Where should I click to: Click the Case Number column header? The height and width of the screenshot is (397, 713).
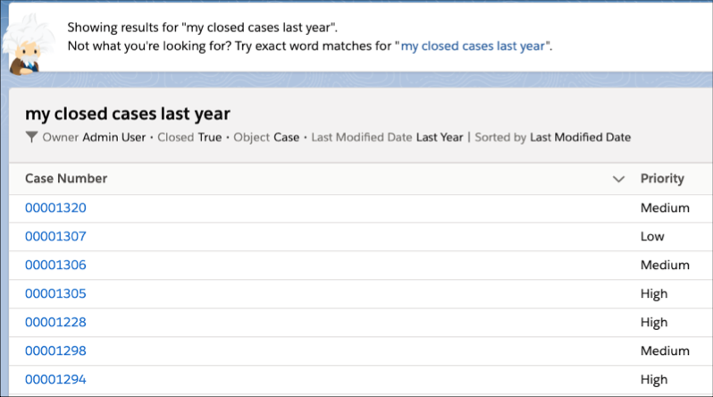tap(66, 179)
